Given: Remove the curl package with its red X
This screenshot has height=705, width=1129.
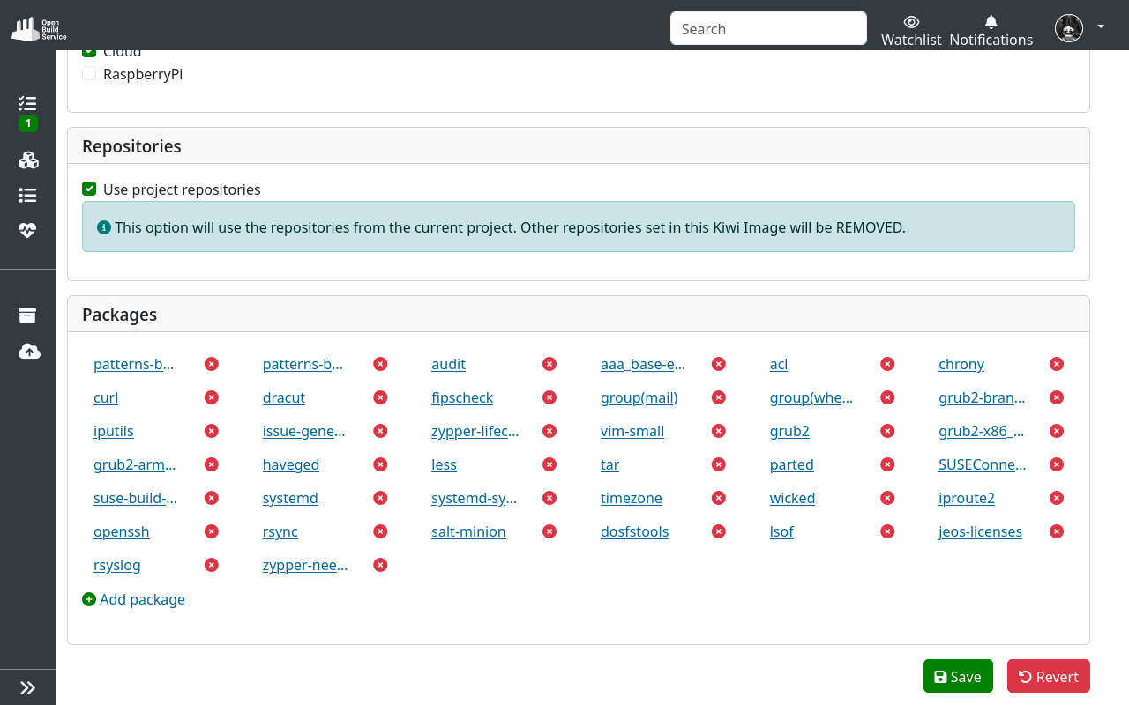Looking at the screenshot, I should pos(211,397).
